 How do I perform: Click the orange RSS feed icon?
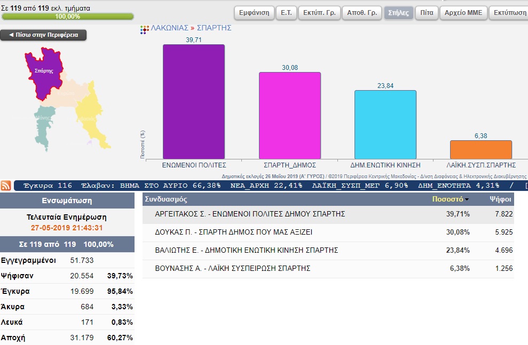(6, 186)
